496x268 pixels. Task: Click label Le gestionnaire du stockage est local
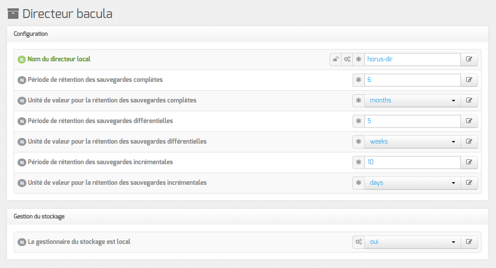coord(79,242)
